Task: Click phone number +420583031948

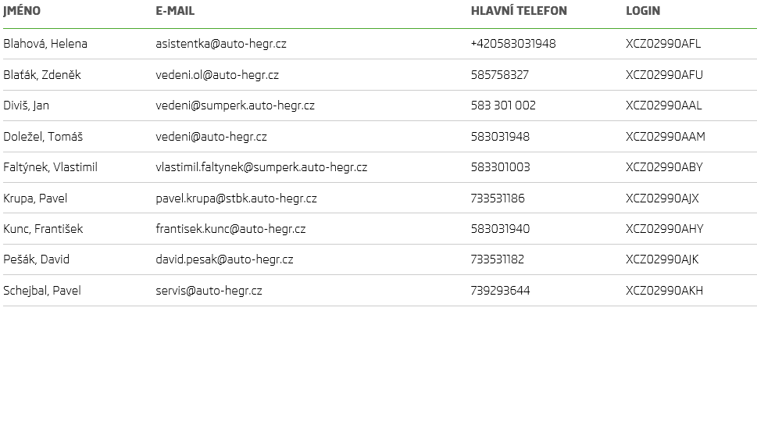Action: click(x=513, y=44)
